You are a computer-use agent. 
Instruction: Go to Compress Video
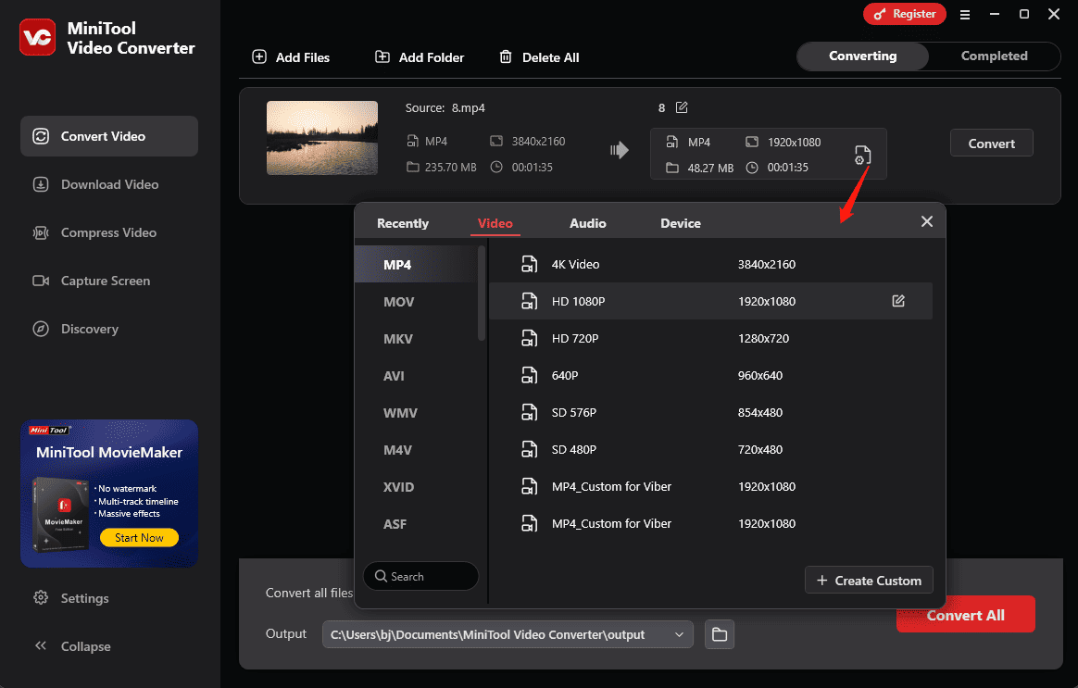point(109,232)
